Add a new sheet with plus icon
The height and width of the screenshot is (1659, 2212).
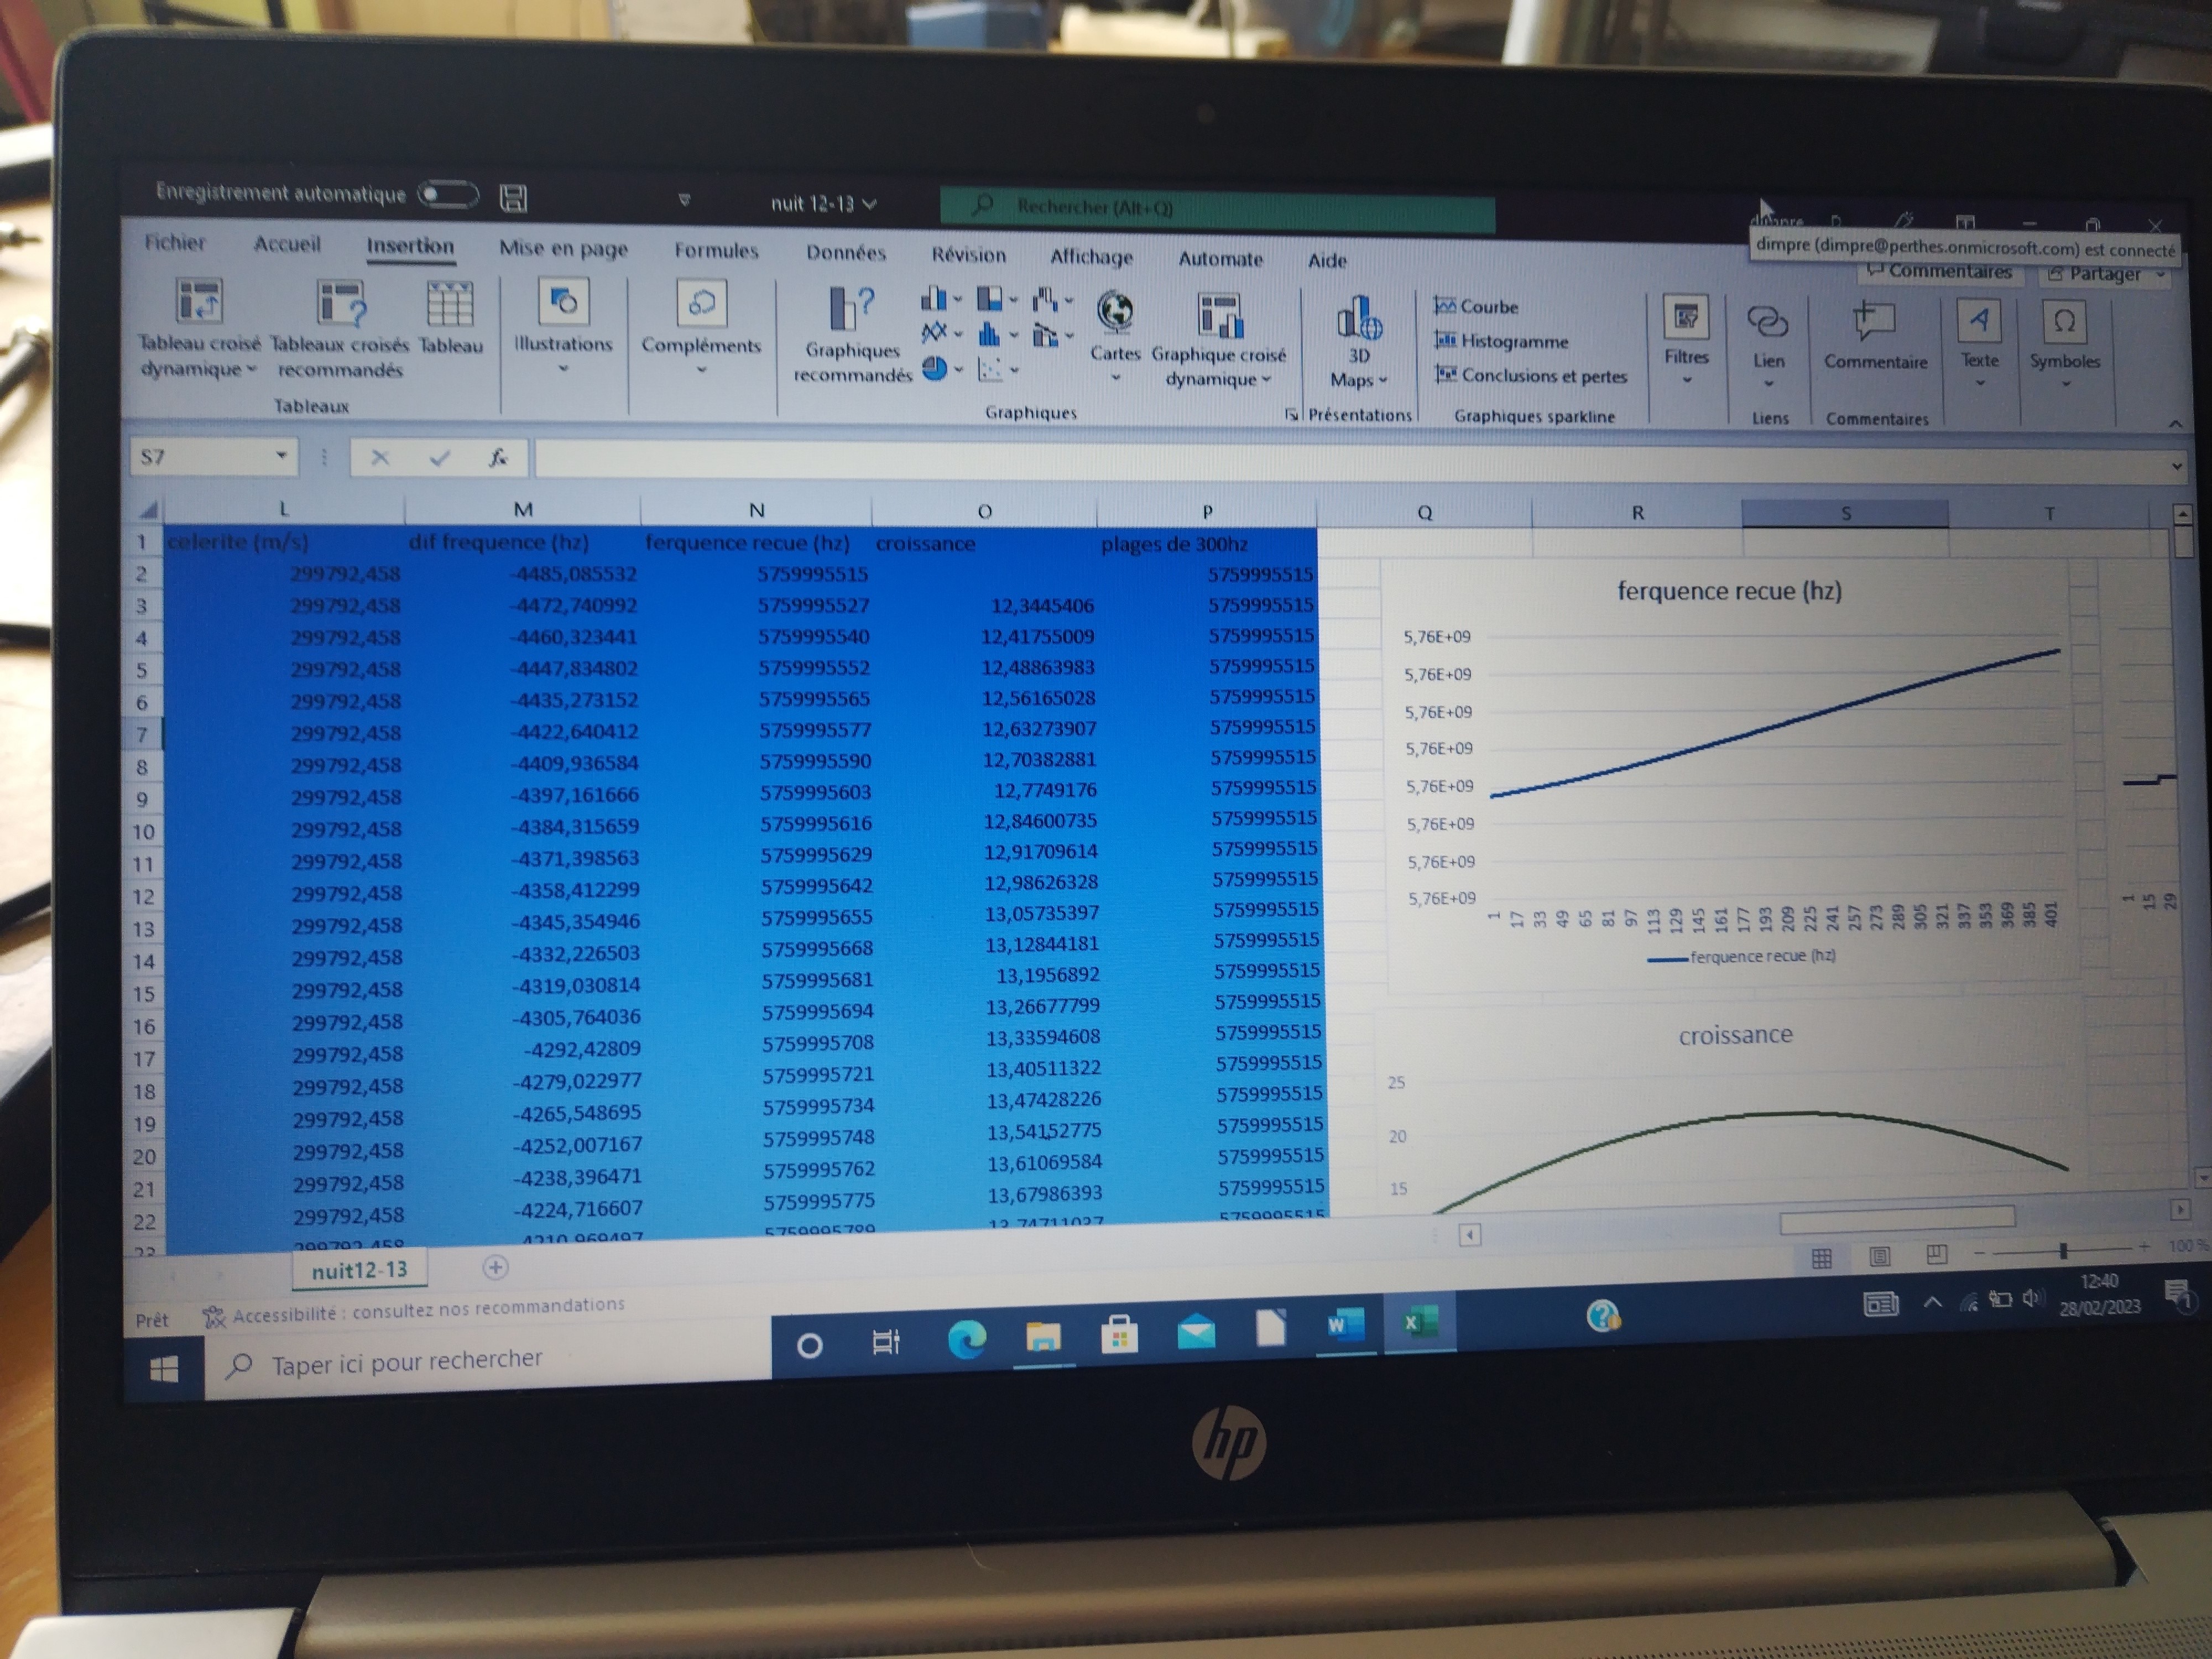tap(495, 1268)
